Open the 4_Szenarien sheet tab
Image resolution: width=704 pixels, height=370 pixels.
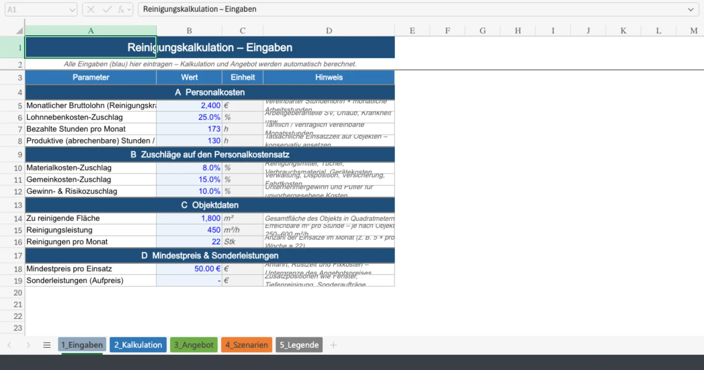pyautogui.click(x=246, y=345)
